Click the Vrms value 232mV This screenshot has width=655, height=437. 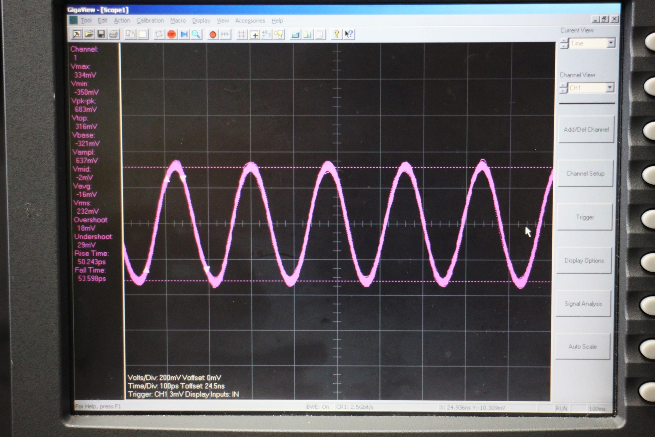point(88,211)
